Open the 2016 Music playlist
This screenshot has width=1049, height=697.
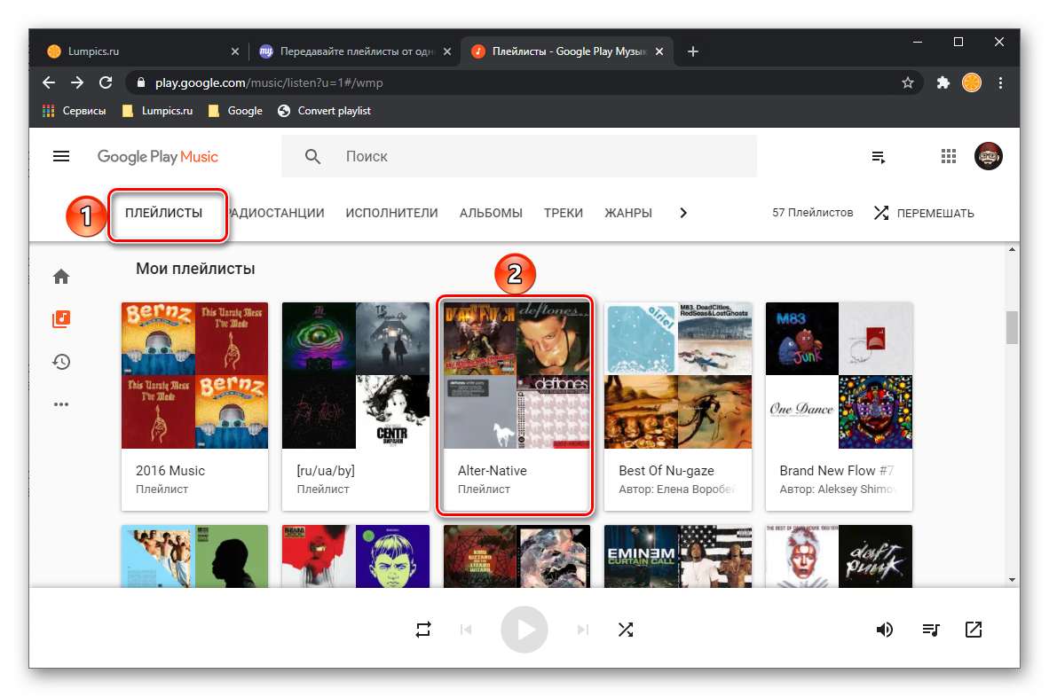[x=194, y=406]
